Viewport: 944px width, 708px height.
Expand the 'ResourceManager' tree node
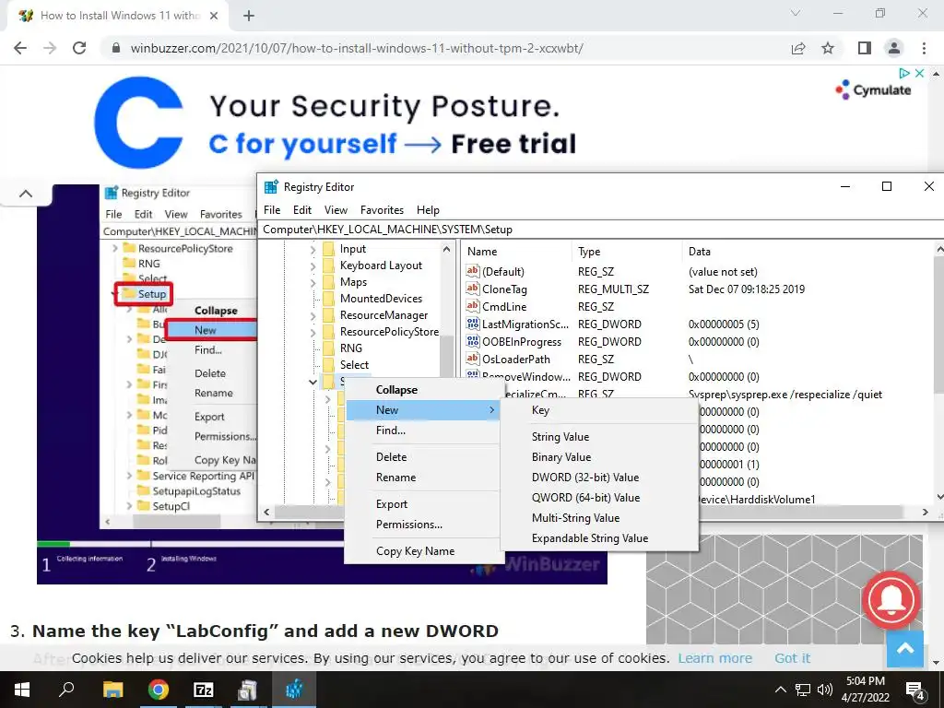pos(313,316)
